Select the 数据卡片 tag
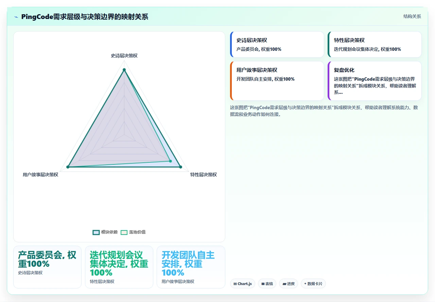This screenshot has width=435, height=302. [313, 284]
